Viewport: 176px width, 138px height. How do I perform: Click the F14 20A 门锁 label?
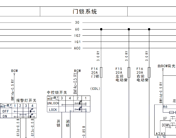95,73
